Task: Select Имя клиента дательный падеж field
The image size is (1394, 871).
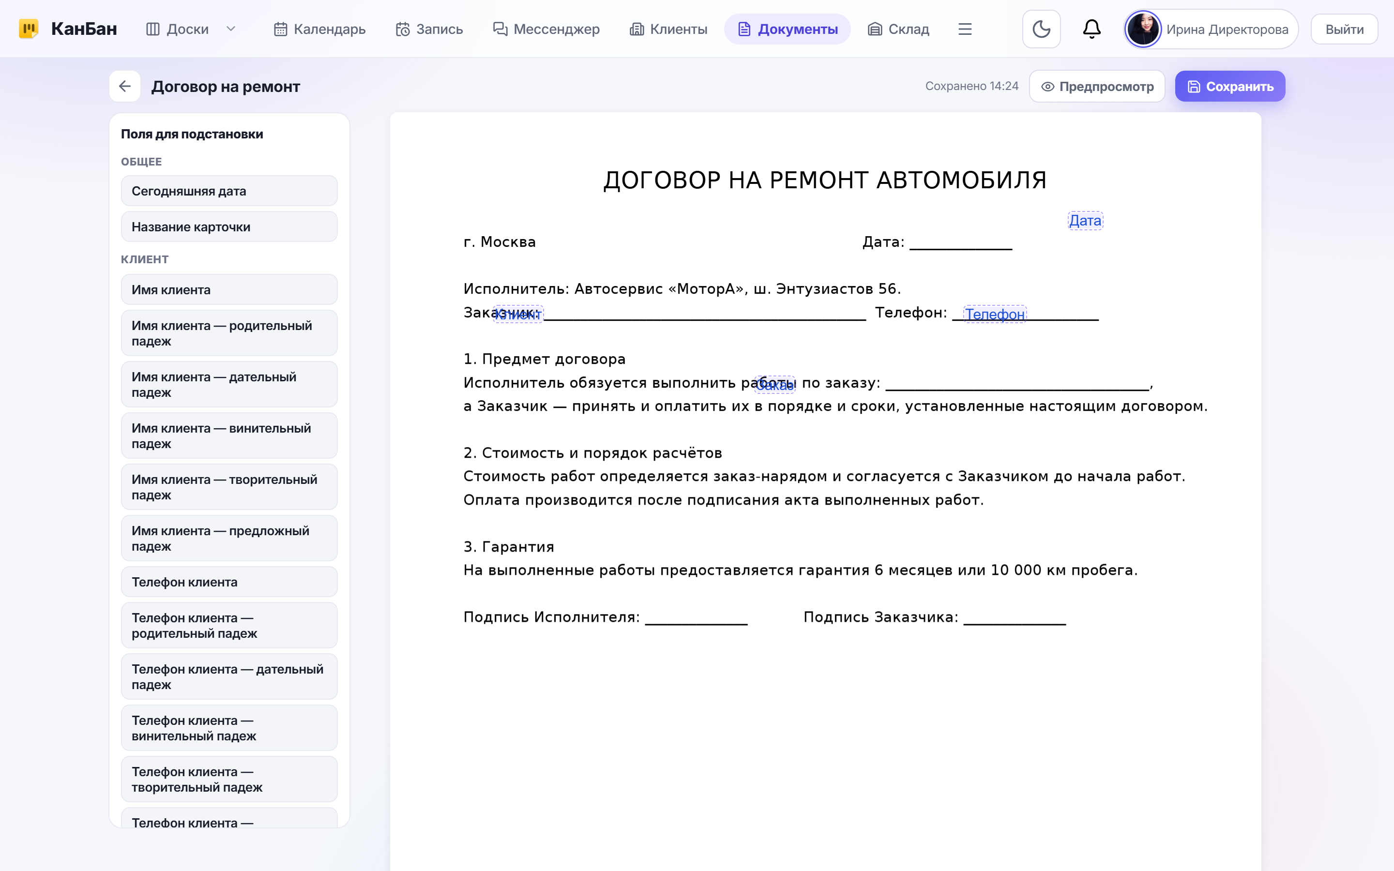Action: [229, 384]
